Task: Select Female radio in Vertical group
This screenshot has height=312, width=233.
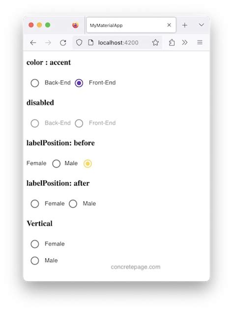Action: (35, 244)
